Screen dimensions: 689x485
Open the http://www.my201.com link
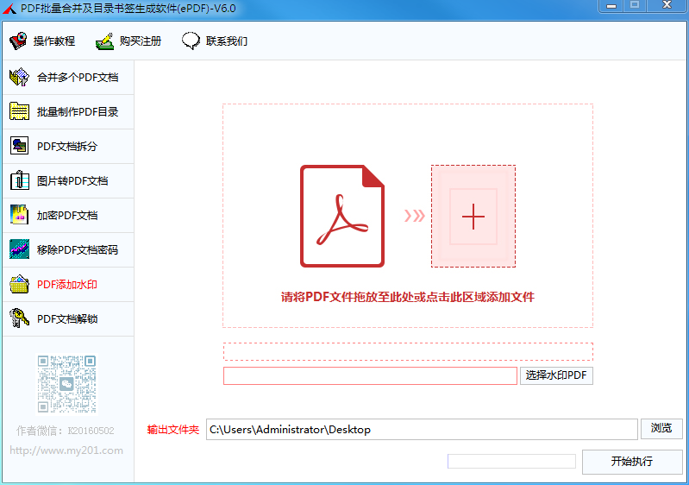coord(66,450)
